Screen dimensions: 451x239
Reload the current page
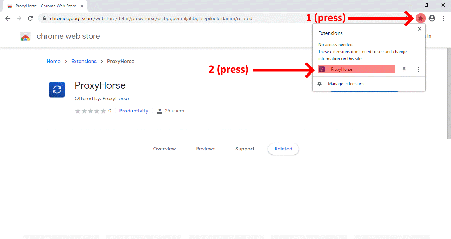[30, 18]
